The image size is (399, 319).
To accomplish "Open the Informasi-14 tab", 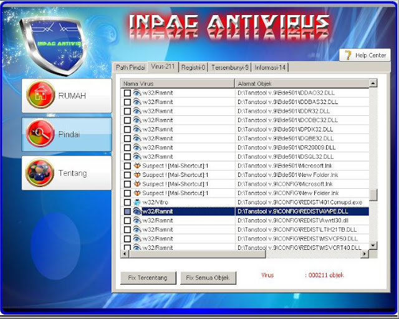I will [270, 67].
